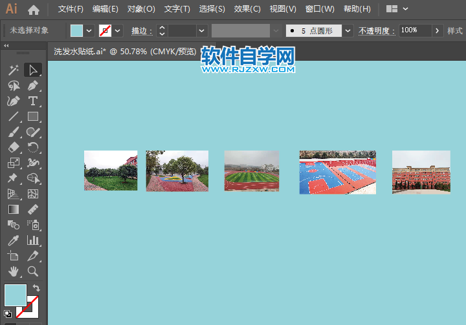Open the arrange documents workspace switcher

click(397, 9)
